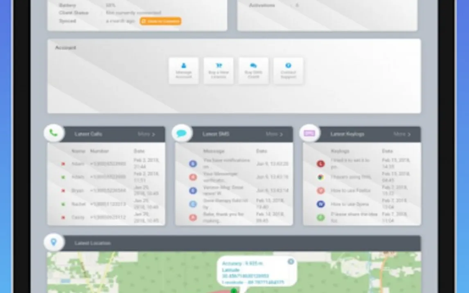The width and height of the screenshot is (469, 293).
Task: Select the Buy SMS Credit tile
Action: click(253, 71)
